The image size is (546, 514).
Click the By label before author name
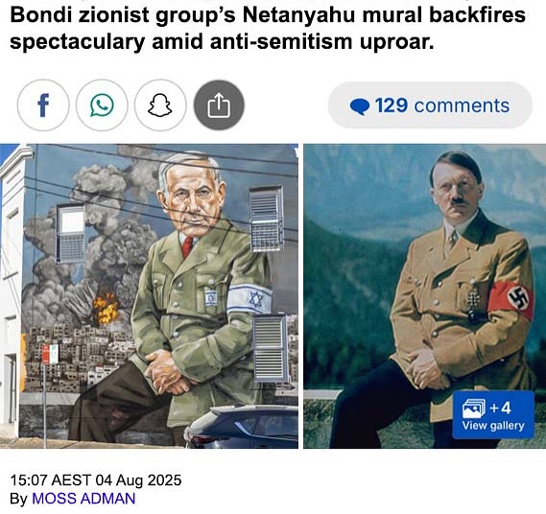coord(18,499)
